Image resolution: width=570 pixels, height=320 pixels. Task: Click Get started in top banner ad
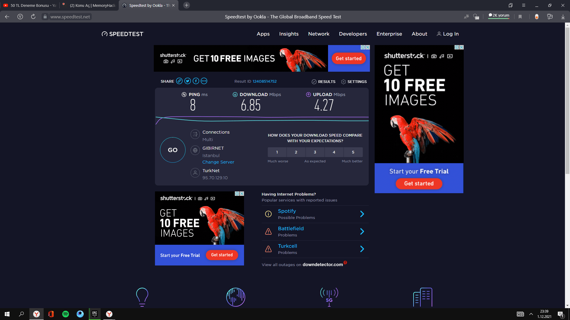click(x=349, y=59)
